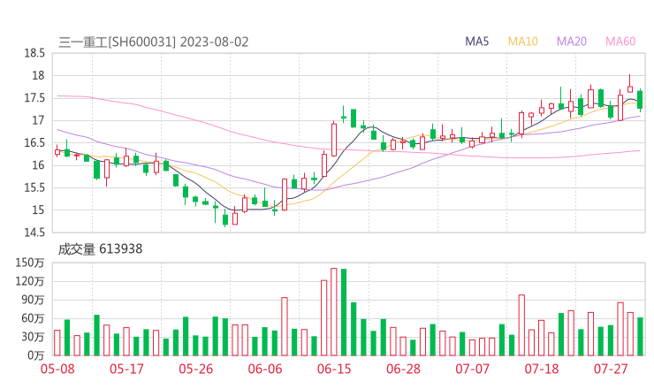Click the 15.5 price axis label
The height and width of the screenshot is (389, 654).
tap(34, 187)
